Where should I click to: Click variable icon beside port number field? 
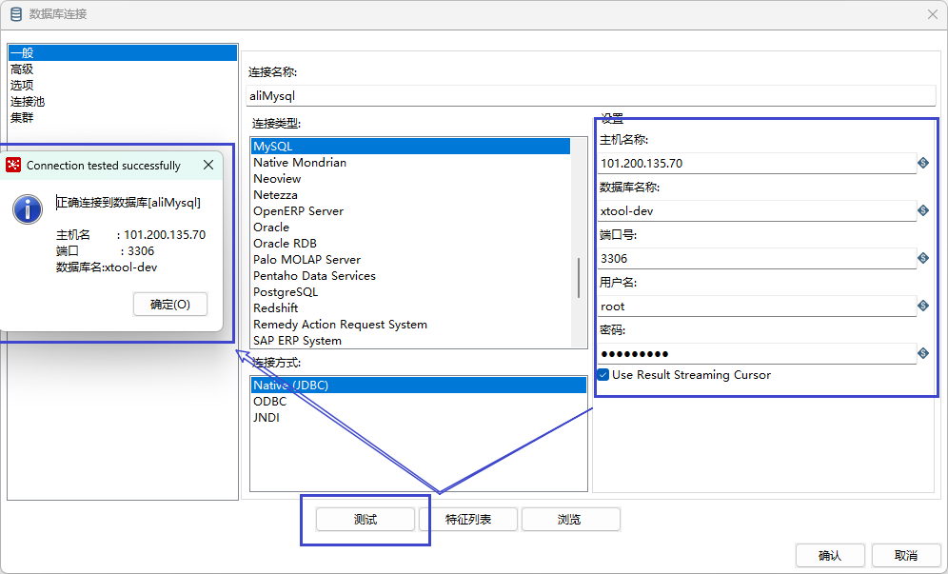(922, 258)
